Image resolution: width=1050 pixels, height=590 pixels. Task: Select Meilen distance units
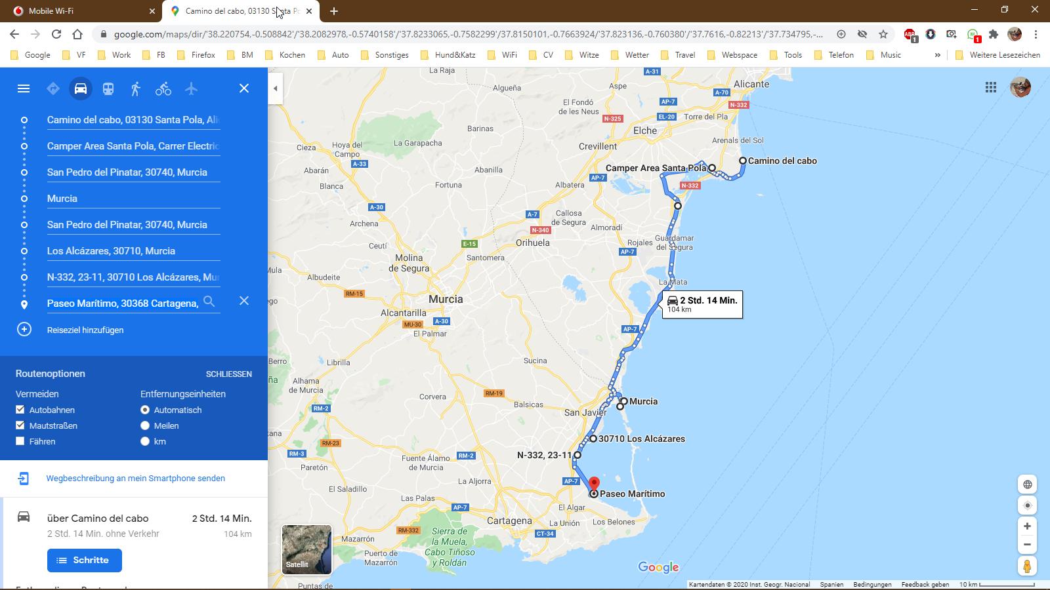[145, 425]
